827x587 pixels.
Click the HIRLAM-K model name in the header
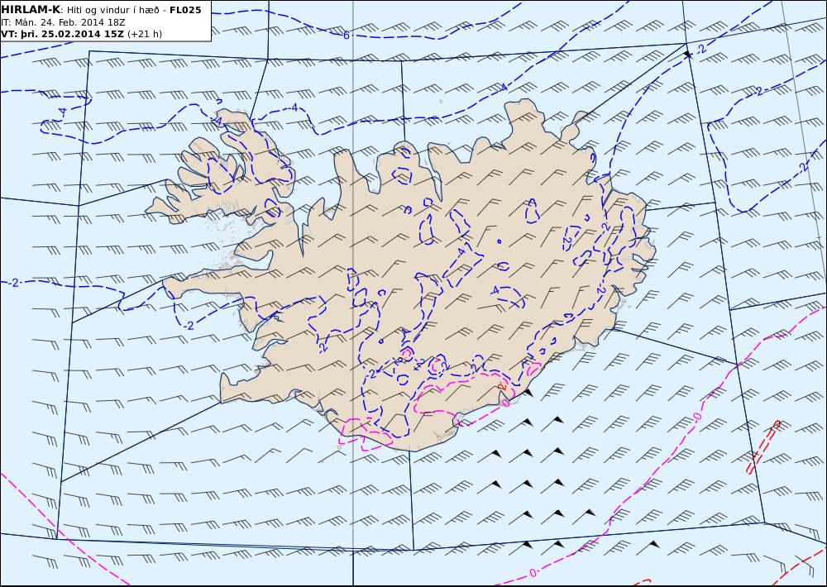(x=31, y=10)
